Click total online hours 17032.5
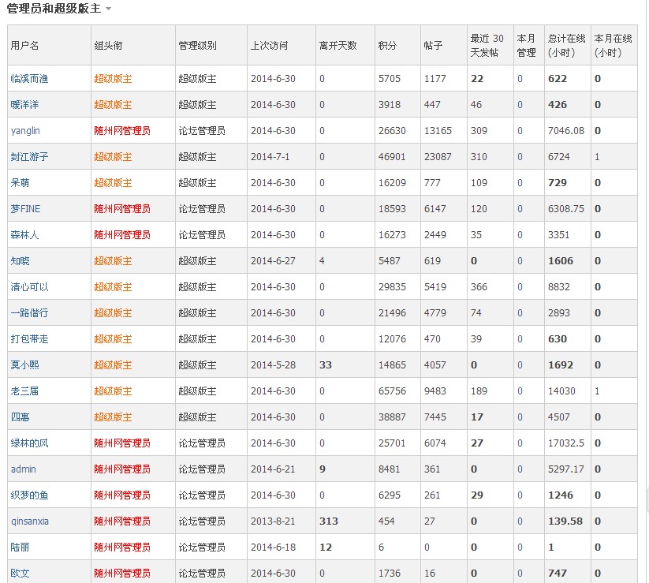 (566, 443)
